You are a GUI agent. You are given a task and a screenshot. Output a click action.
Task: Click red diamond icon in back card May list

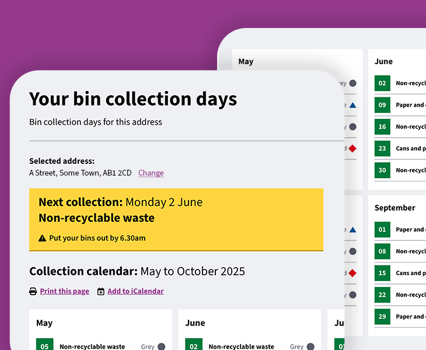click(x=352, y=149)
